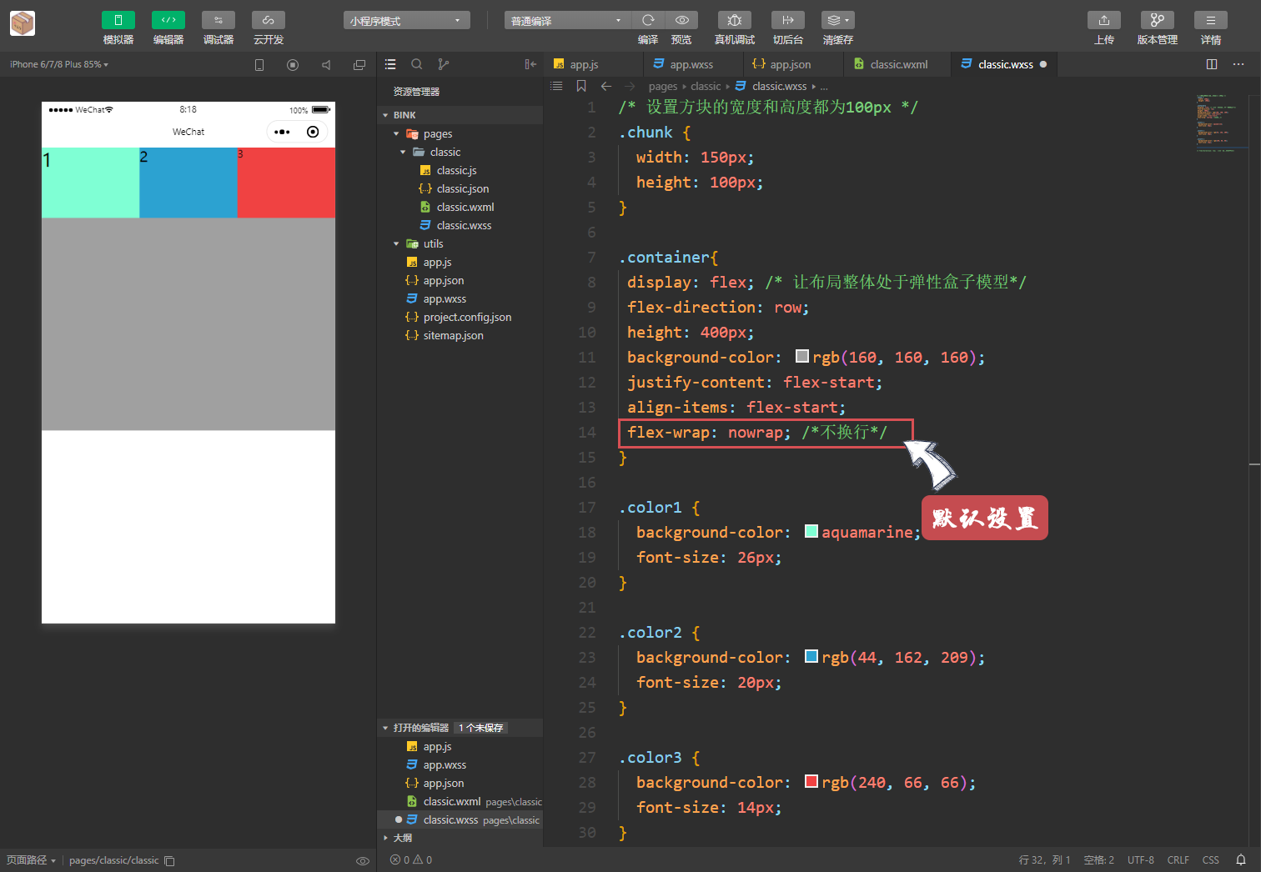
Task: Collapse the BINK project root
Action: (x=385, y=115)
